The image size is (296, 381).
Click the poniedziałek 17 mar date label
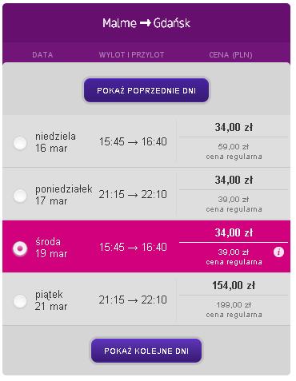click(64, 195)
